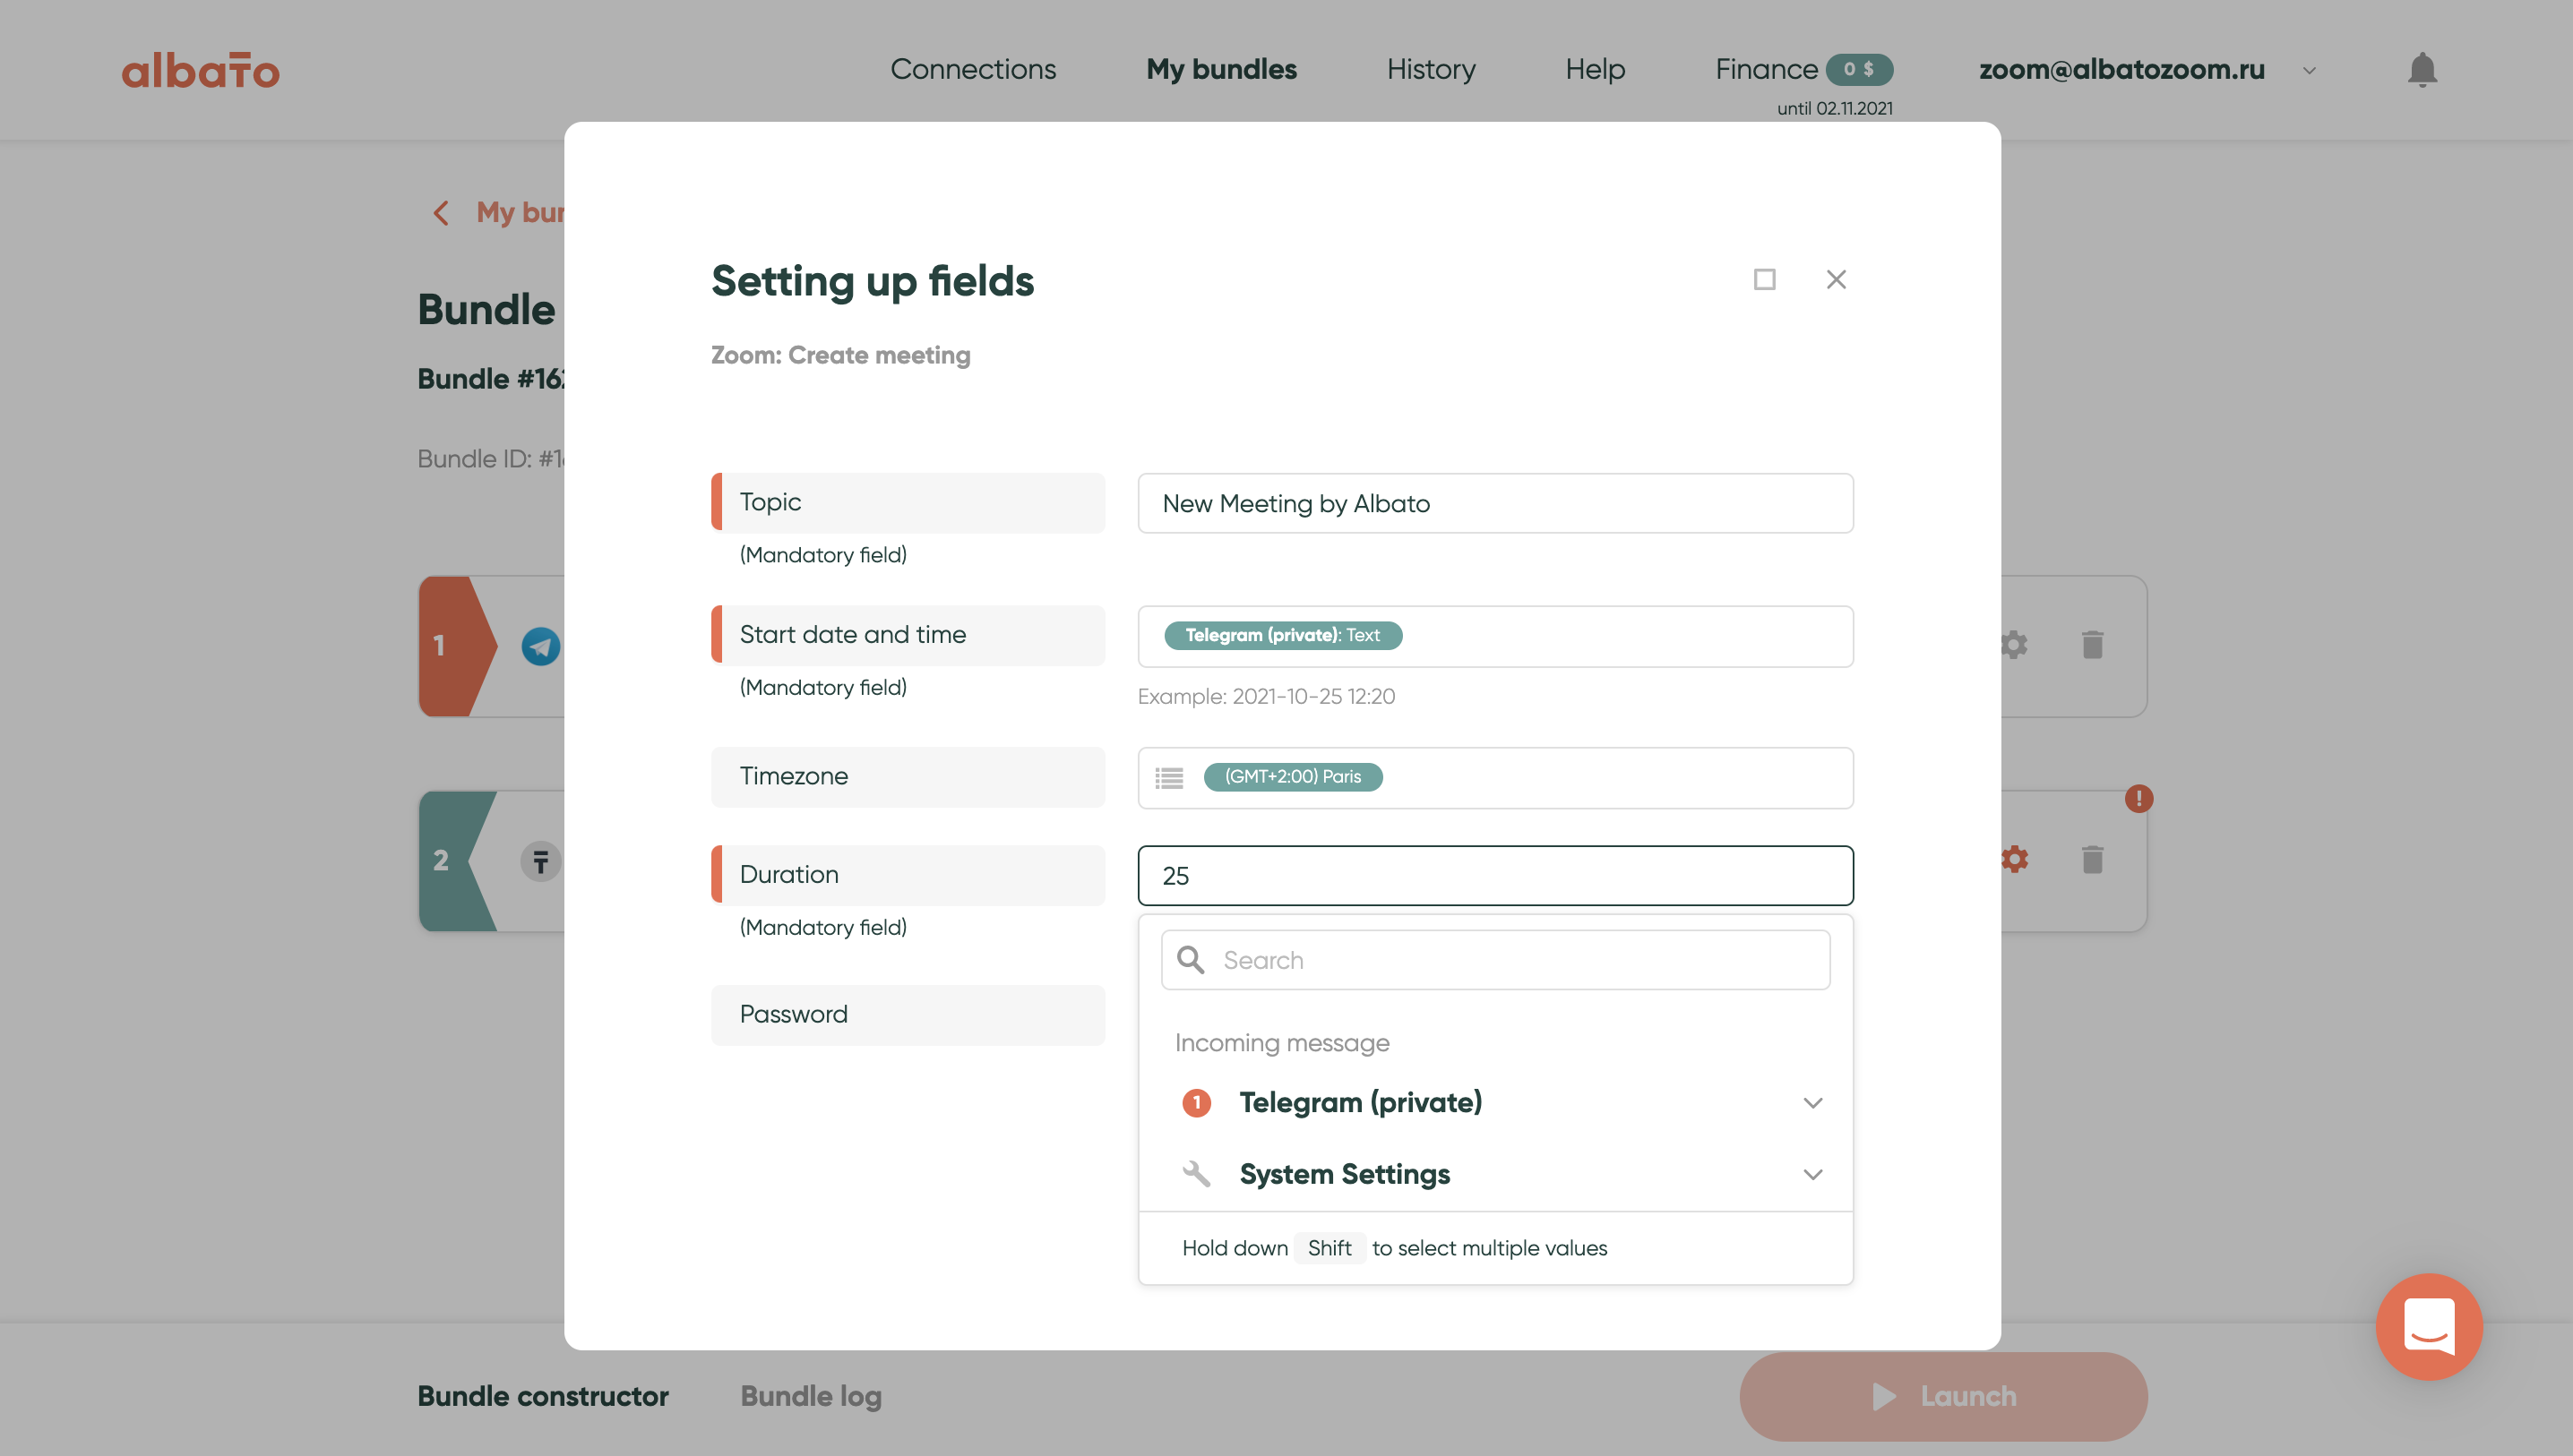Click the variable Search box
2573x1456 pixels.
pos(1494,960)
